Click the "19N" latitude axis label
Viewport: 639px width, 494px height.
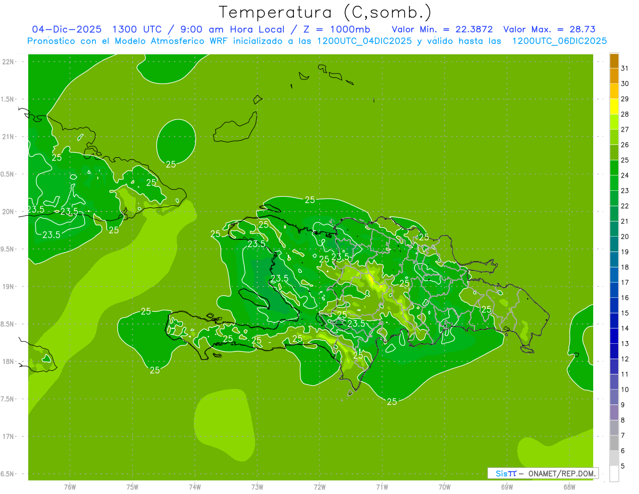[x=8, y=287]
